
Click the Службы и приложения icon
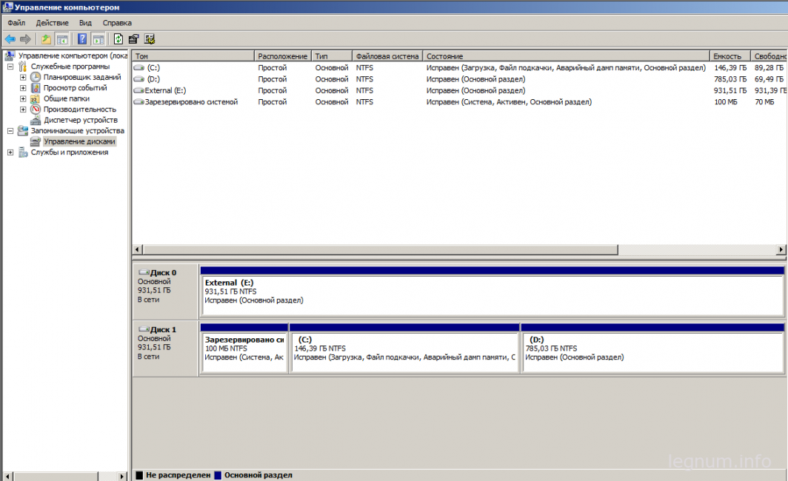[23, 152]
